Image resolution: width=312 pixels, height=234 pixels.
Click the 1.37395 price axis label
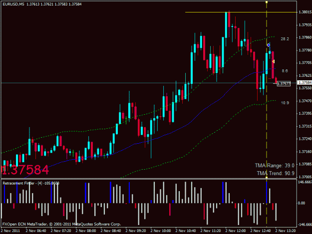305,113
